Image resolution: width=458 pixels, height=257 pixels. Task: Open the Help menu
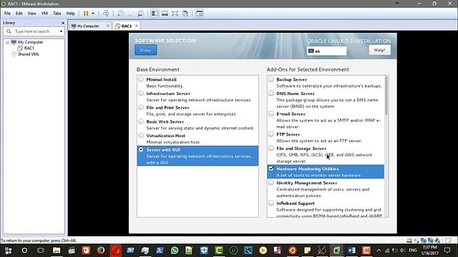(70, 14)
